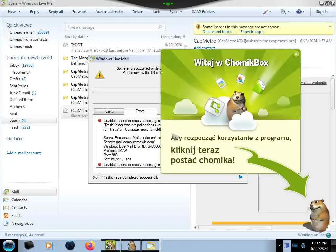Open the Drafts folder

point(18,79)
